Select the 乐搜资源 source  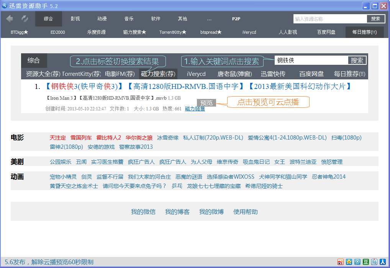coord(96,32)
